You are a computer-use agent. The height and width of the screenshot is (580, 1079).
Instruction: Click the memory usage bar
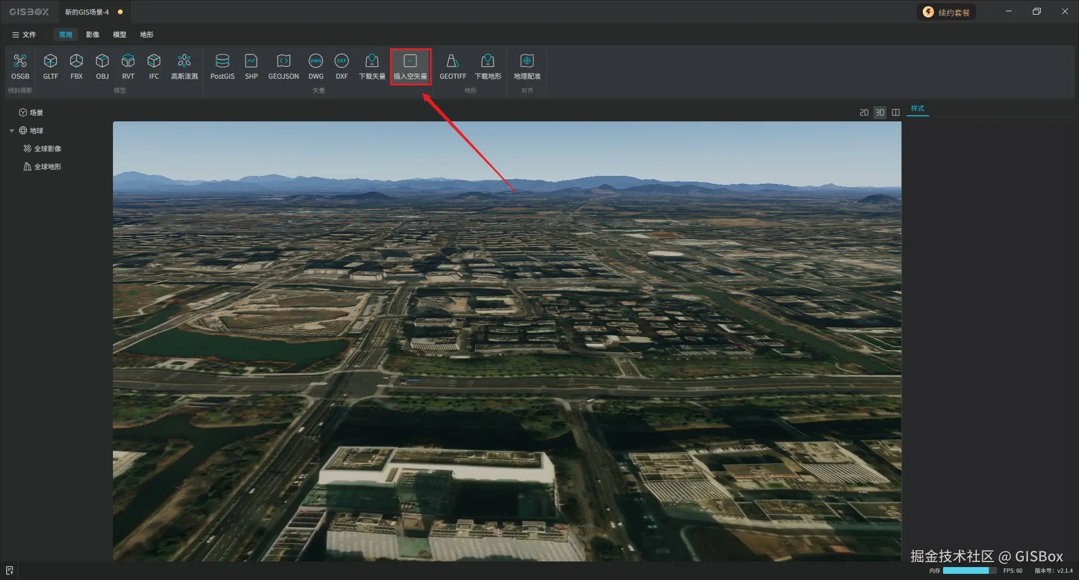click(969, 570)
